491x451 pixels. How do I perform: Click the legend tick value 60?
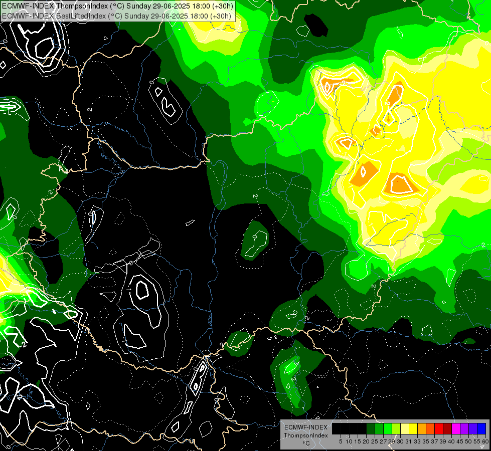click(485, 441)
